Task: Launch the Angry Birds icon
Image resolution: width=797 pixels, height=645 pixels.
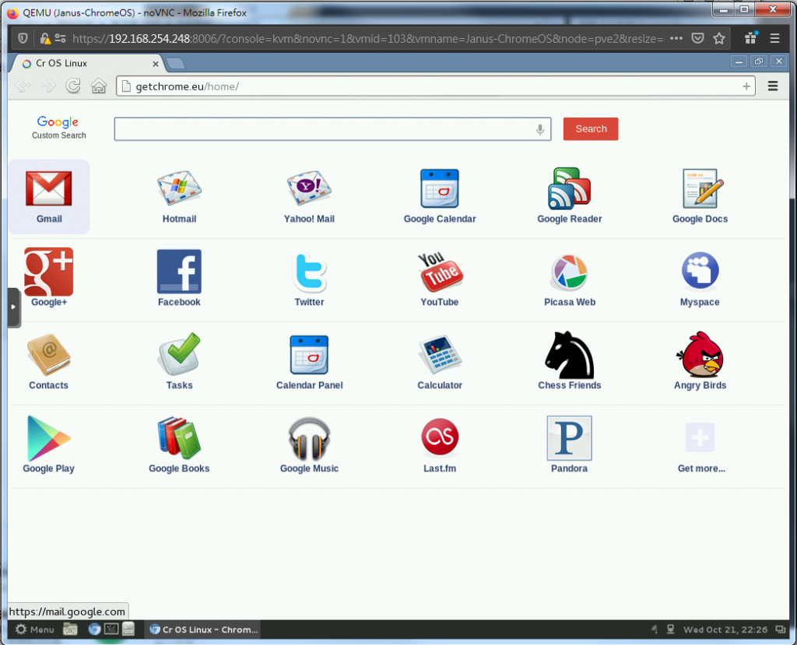Action: [700, 354]
